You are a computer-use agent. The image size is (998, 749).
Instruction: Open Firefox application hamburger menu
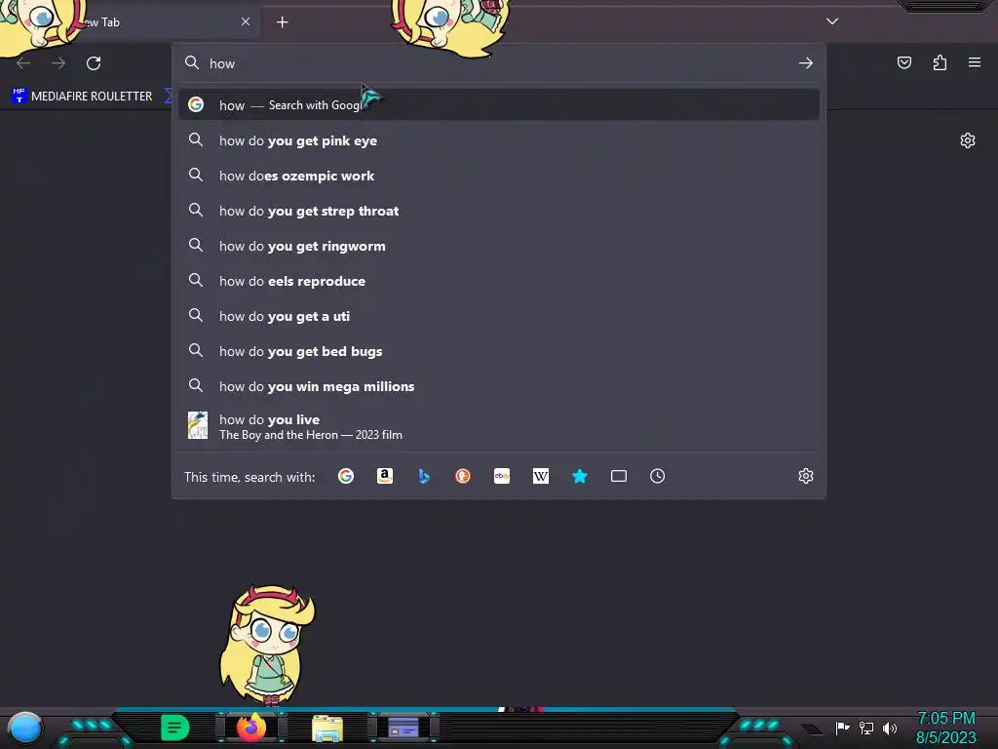[975, 62]
